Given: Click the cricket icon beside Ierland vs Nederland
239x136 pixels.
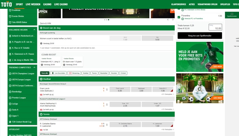Looking at the screenshot, I should (x=10, y=36).
